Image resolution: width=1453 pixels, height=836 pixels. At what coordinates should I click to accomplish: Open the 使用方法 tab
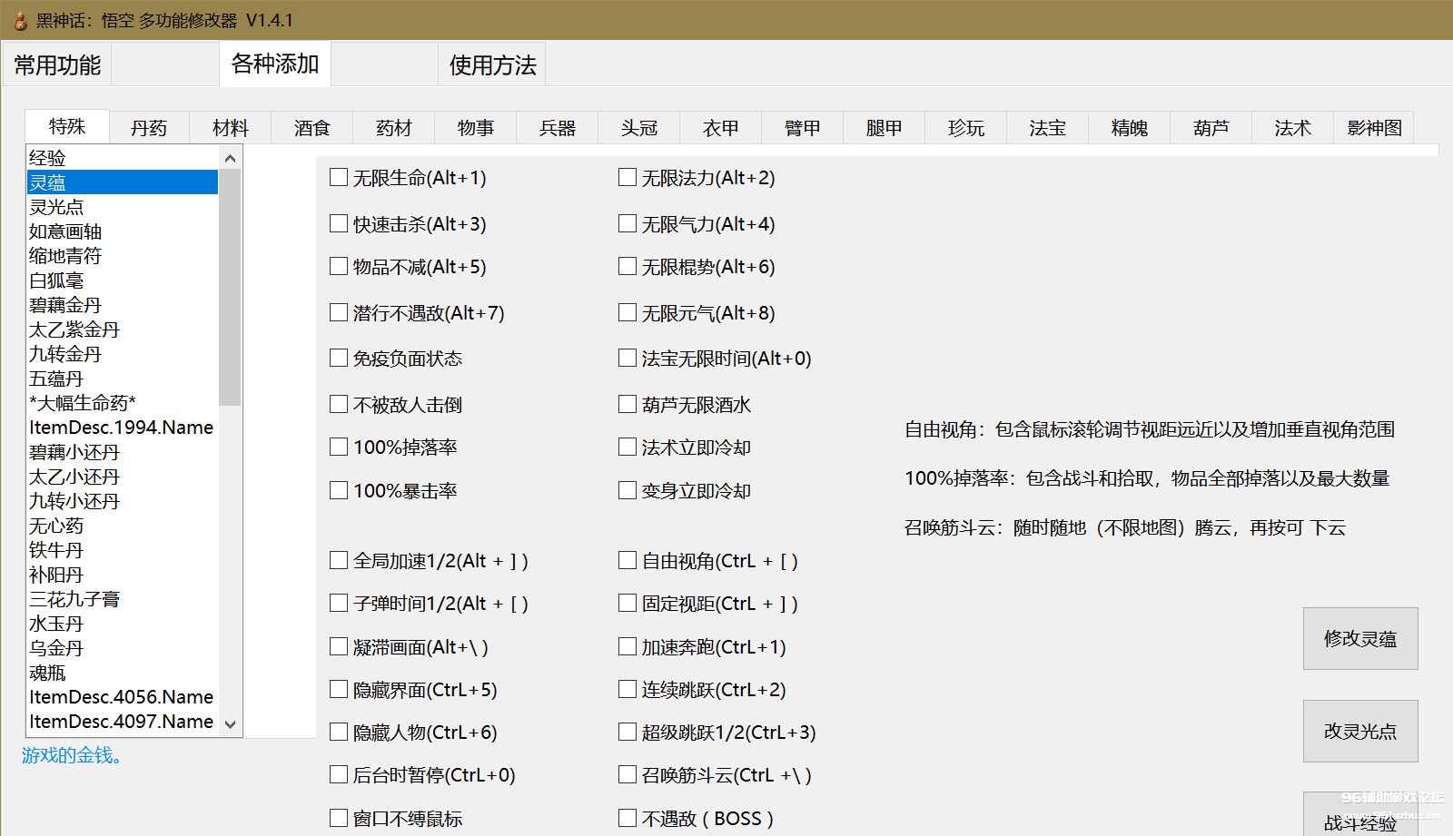[492, 65]
